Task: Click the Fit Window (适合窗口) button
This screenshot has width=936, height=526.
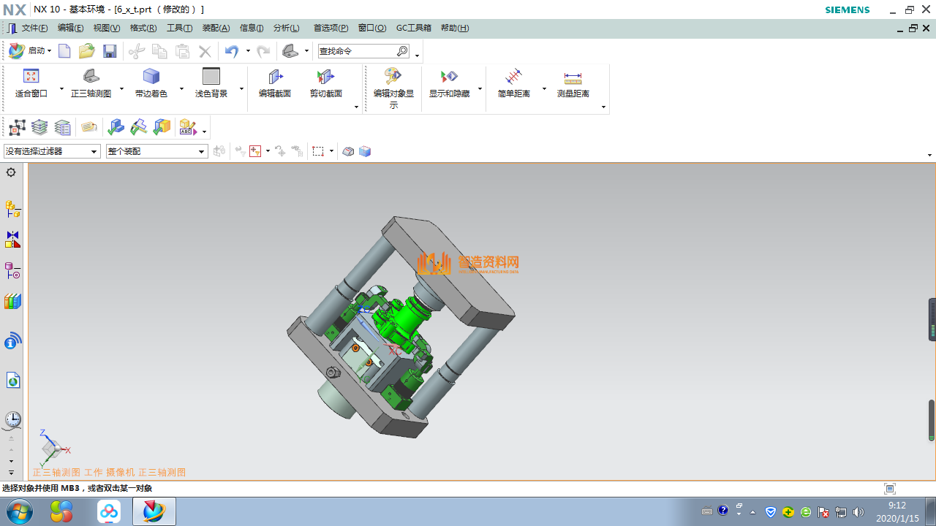Action: (x=31, y=83)
